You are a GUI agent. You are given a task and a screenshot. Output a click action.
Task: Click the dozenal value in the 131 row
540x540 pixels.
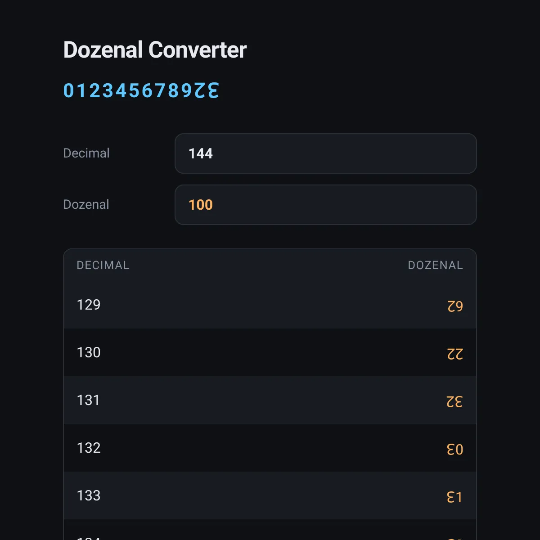[x=454, y=401]
